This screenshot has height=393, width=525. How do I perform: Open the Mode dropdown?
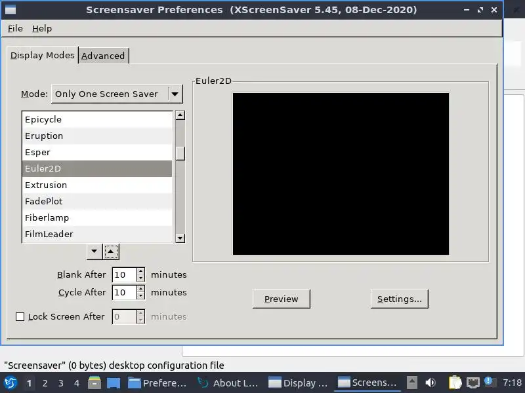click(117, 94)
